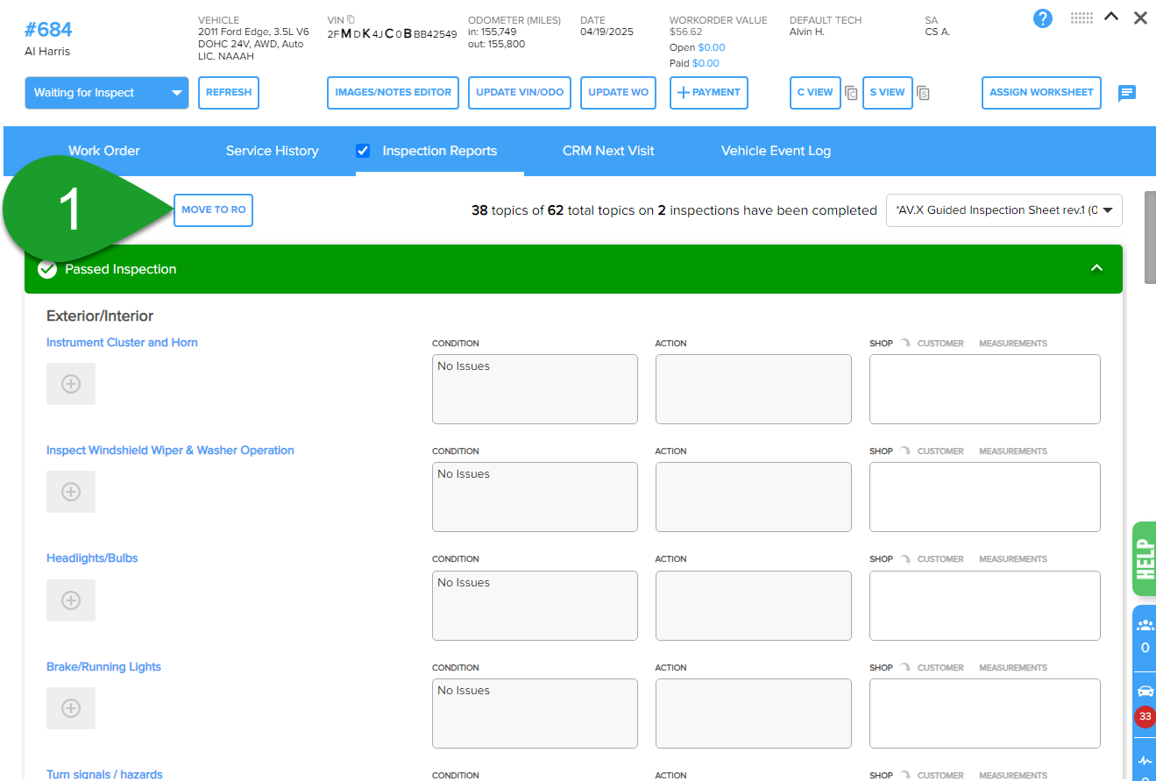Switch to CUSTOMER notes for Instrument Cluster
This screenshot has height=781, width=1156.
(940, 344)
